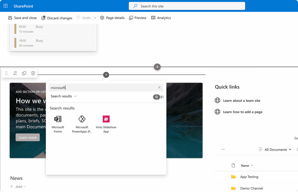The width and height of the screenshot is (298, 192).
Task: Delete the web part using trash icon
Action: pos(33,73)
